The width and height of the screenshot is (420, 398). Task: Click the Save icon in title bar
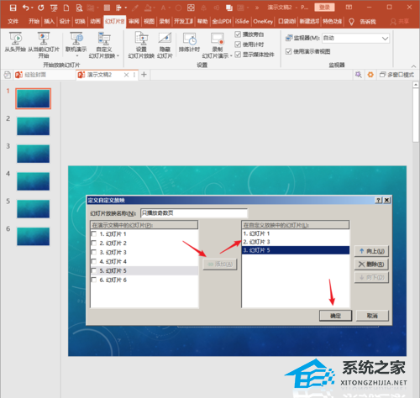point(13,8)
